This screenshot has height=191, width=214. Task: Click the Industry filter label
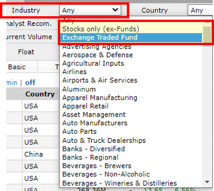pyautogui.click(x=26, y=10)
